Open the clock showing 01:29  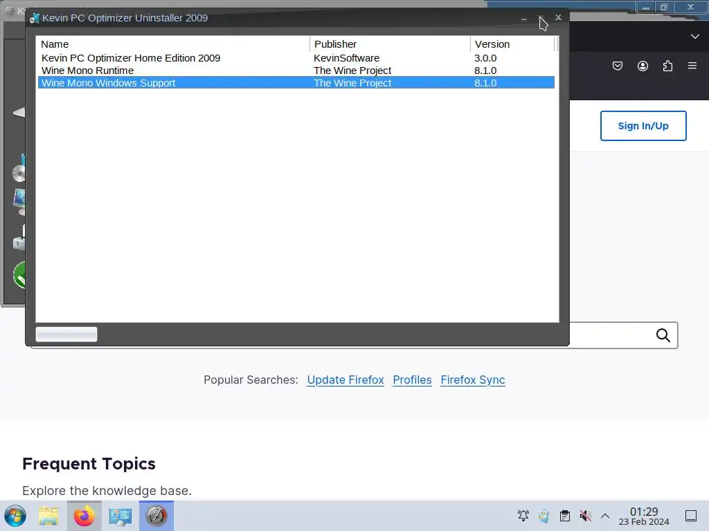coord(644,516)
